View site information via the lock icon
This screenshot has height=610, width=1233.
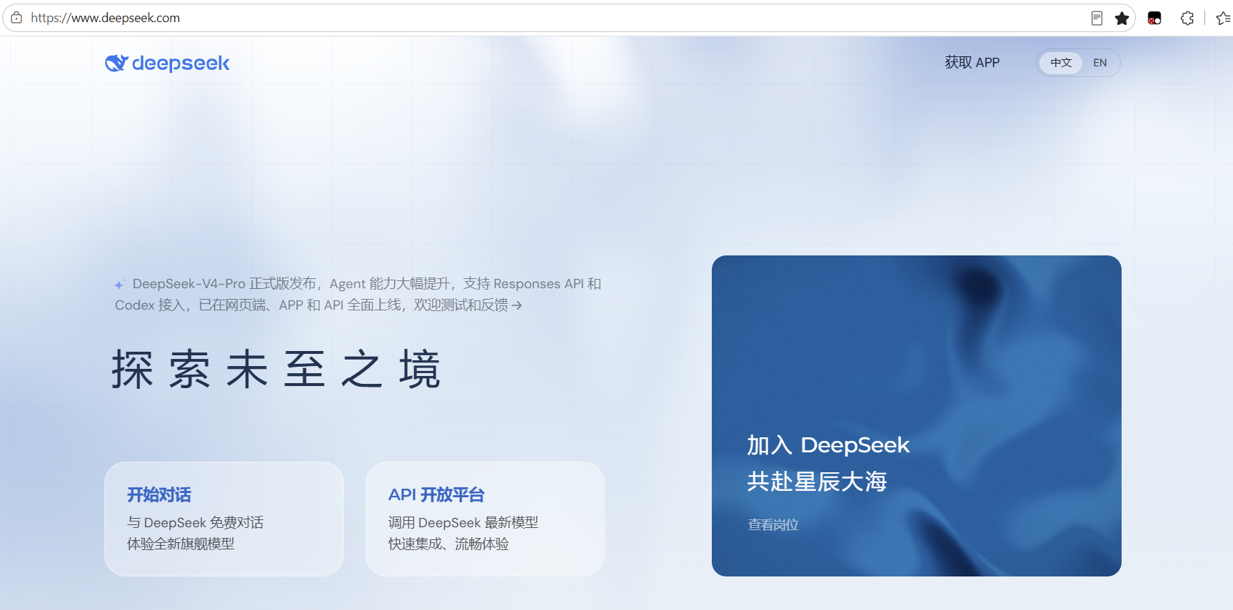[x=16, y=18]
